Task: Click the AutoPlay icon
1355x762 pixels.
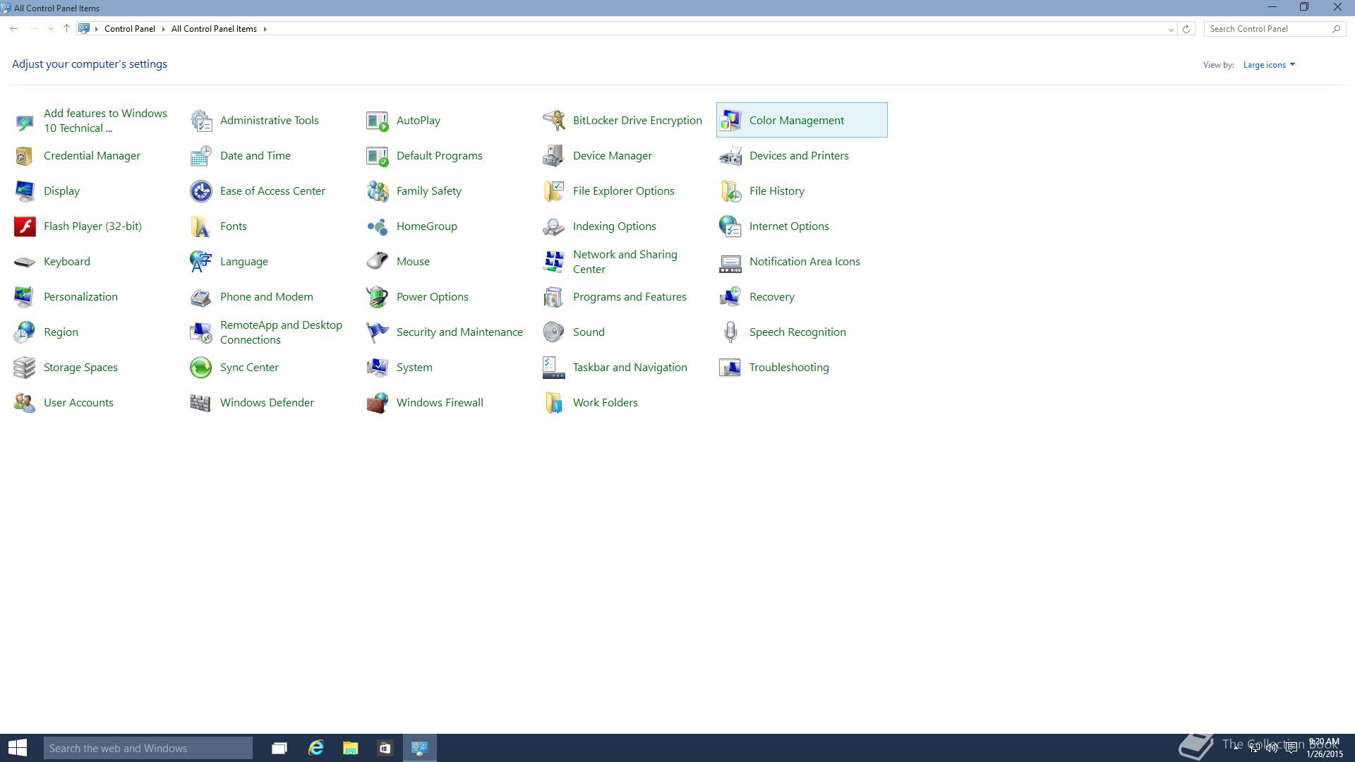Action: click(x=378, y=121)
